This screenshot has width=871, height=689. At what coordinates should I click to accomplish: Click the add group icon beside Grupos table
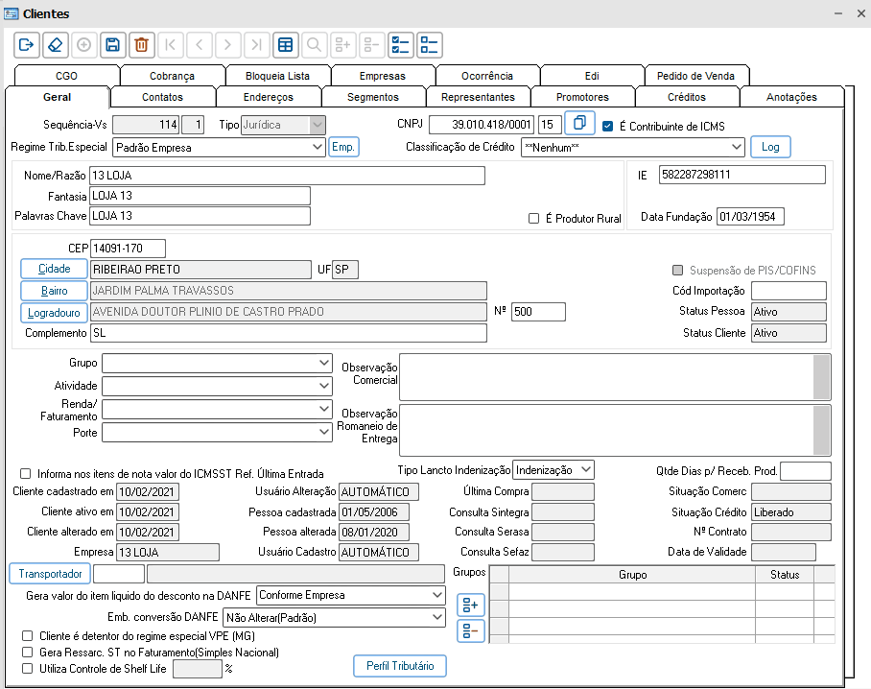[470, 605]
